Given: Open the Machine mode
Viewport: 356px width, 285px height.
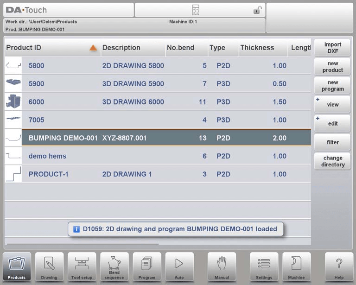Looking at the screenshot, I should point(296,267).
